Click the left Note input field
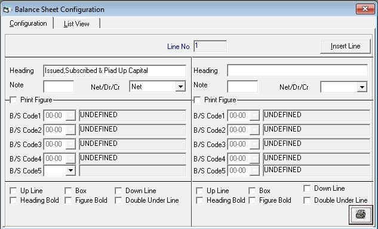 [x=59, y=86]
